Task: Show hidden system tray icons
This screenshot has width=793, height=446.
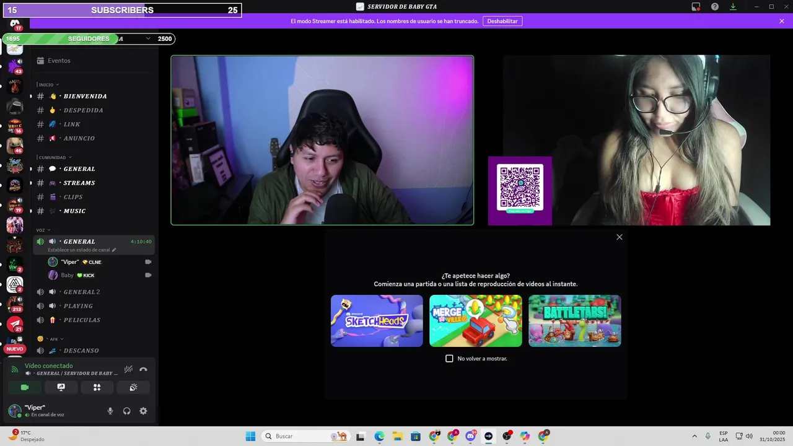Action: click(x=694, y=436)
